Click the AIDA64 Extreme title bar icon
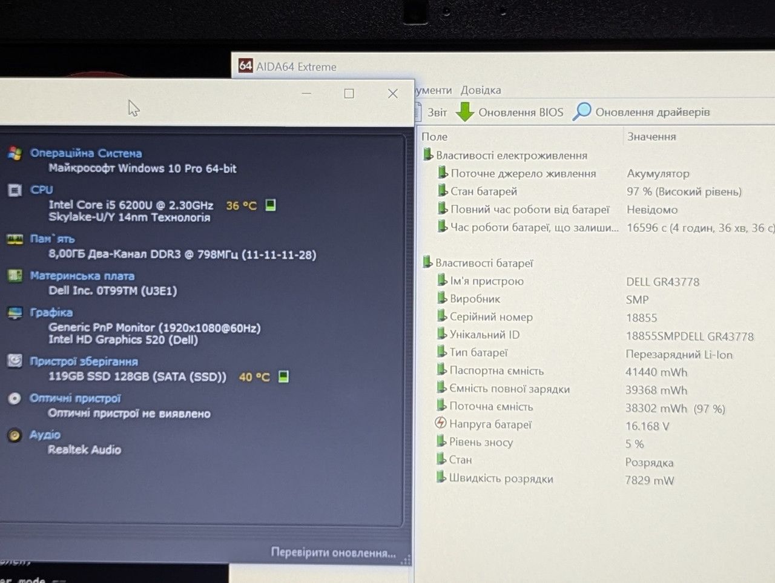The width and height of the screenshot is (775, 583). click(x=245, y=65)
